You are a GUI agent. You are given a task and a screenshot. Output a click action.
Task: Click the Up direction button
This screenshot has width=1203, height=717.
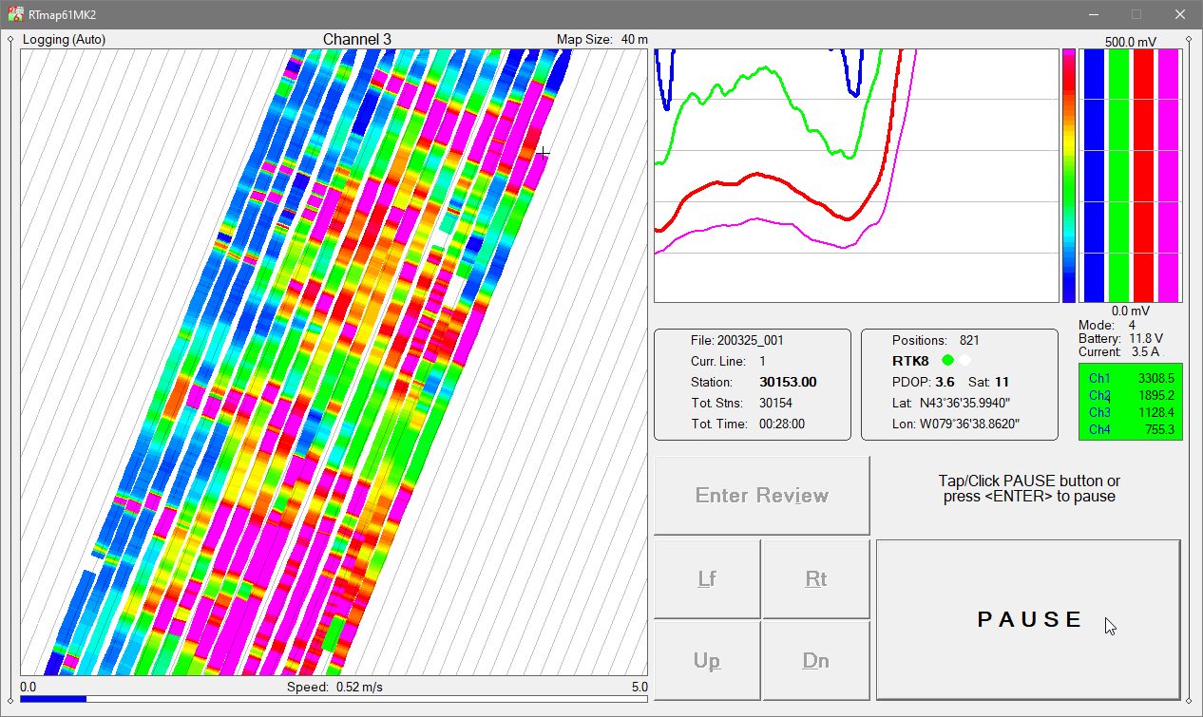pos(707,661)
